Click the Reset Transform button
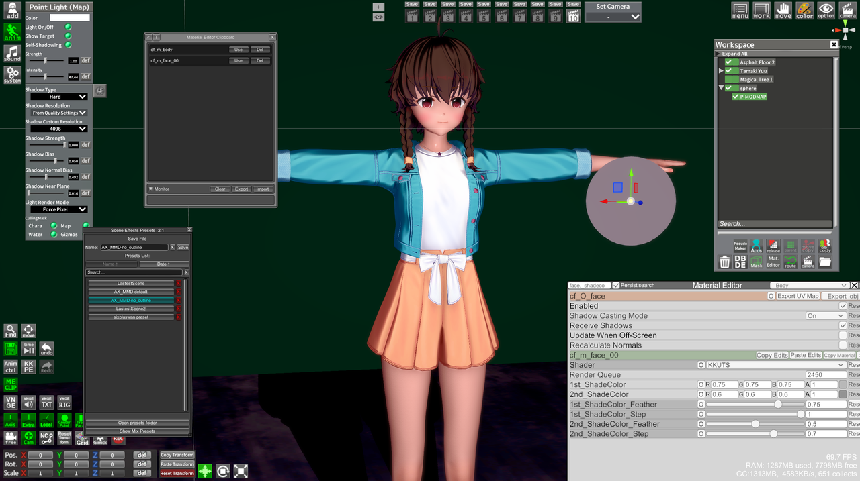Image resolution: width=860 pixels, height=481 pixels. [177, 473]
